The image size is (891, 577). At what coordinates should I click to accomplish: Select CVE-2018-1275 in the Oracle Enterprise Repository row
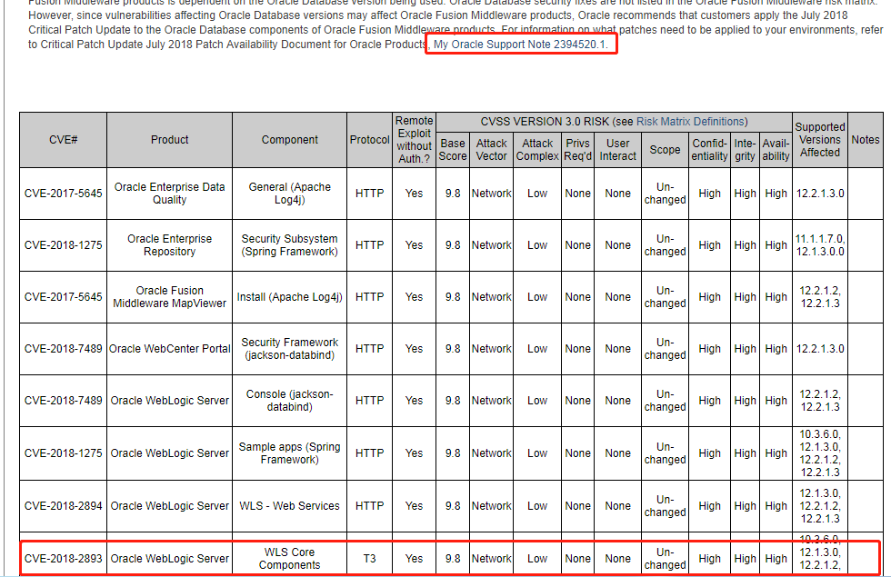tap(63, 245)
